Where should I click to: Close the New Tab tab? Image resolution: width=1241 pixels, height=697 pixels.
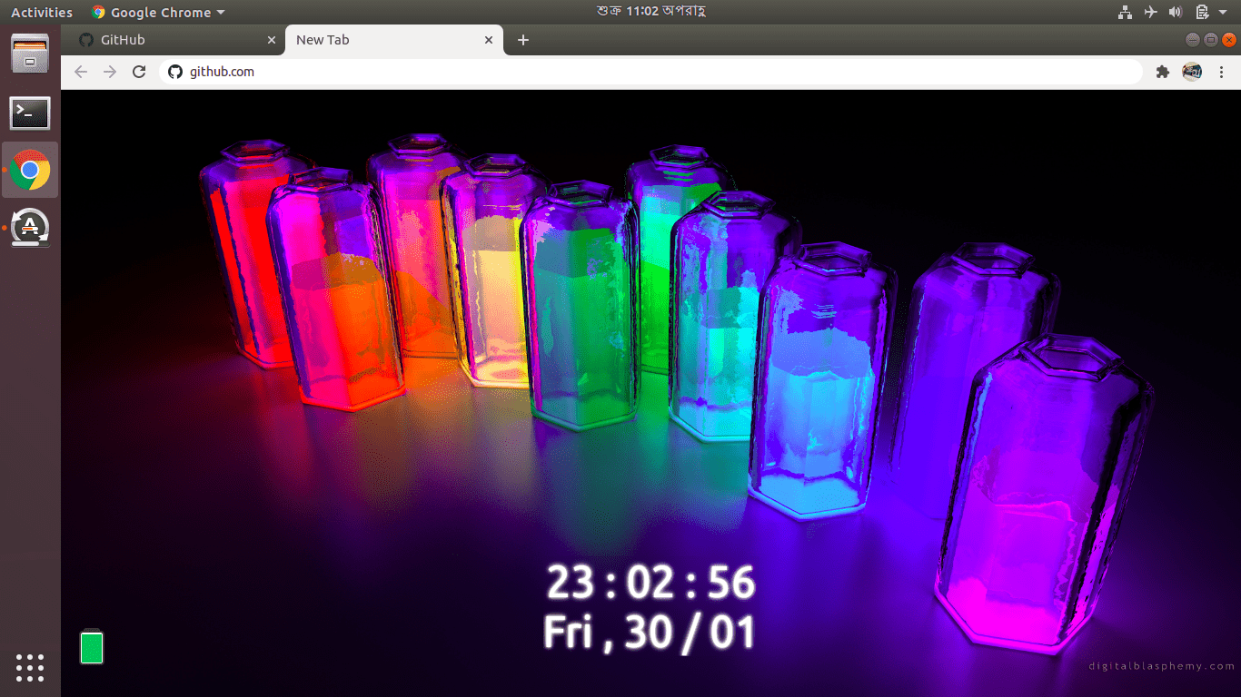click(489, 40)
